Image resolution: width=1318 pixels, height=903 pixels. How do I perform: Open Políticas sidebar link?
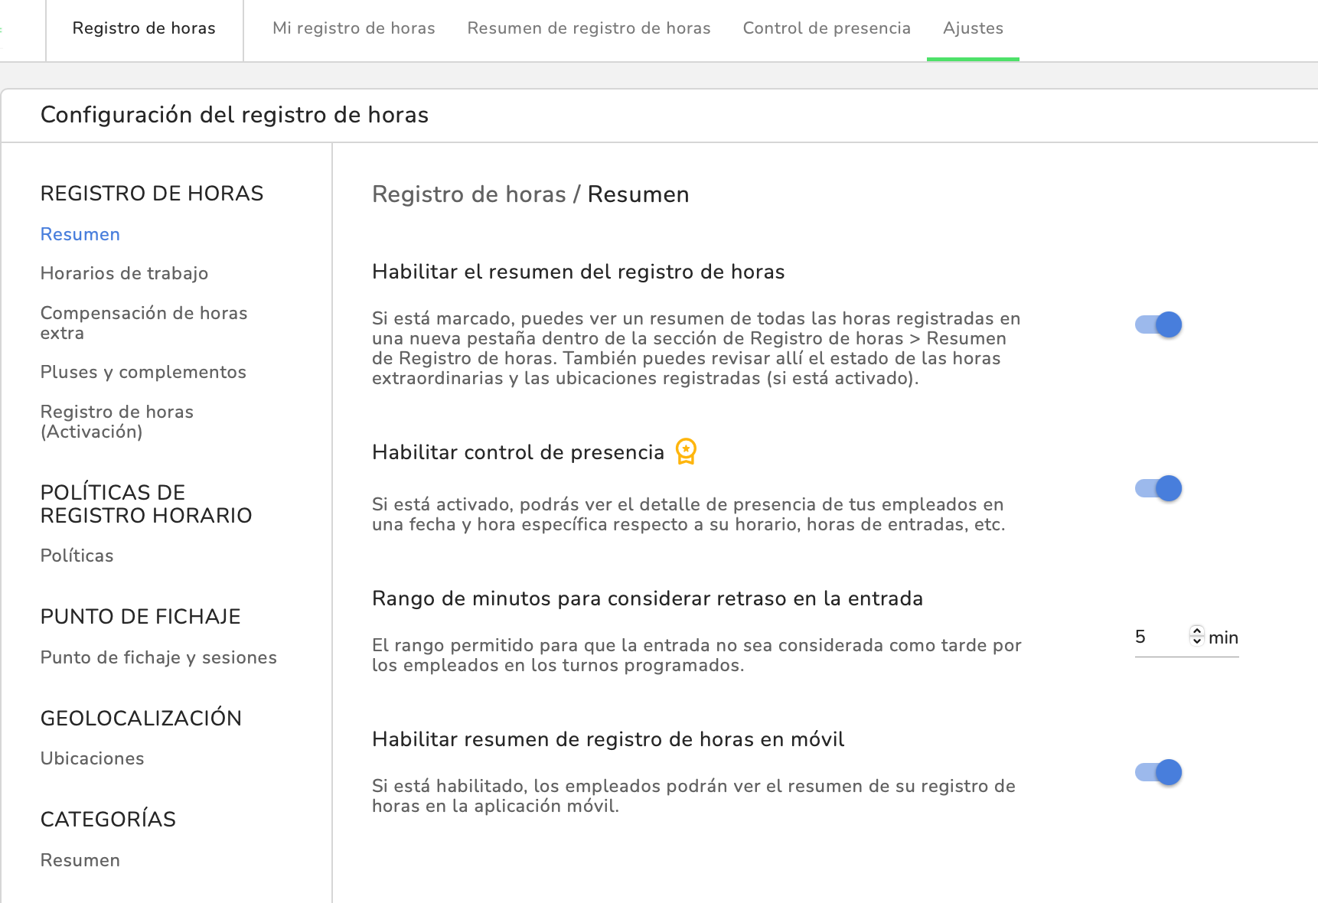(77, 556)
